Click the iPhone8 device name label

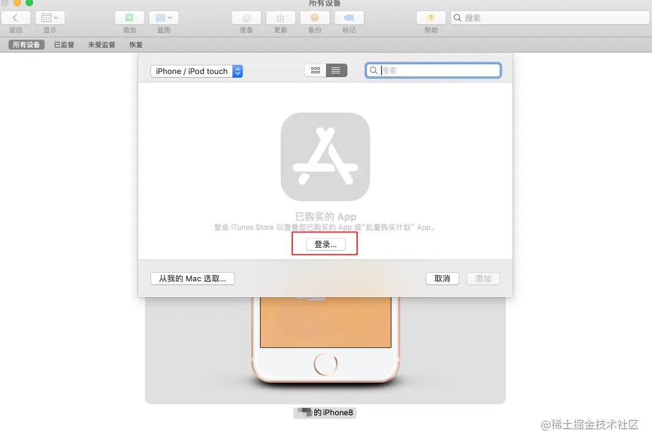click(x=325, y=412)
